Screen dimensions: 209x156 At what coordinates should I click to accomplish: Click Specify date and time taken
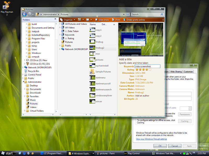[133, 63]
